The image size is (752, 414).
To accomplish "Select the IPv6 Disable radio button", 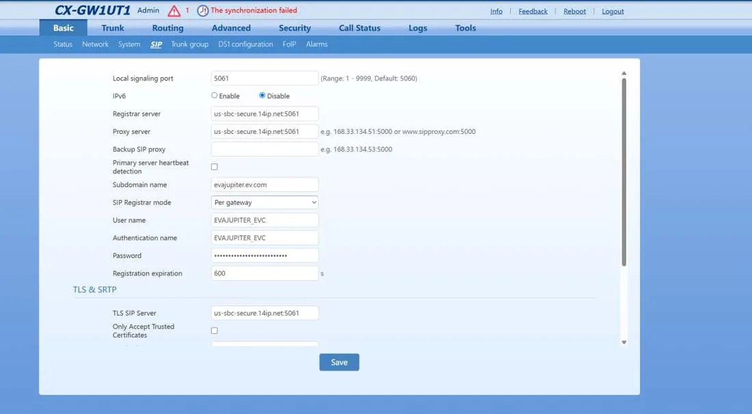I will [263, 96].
